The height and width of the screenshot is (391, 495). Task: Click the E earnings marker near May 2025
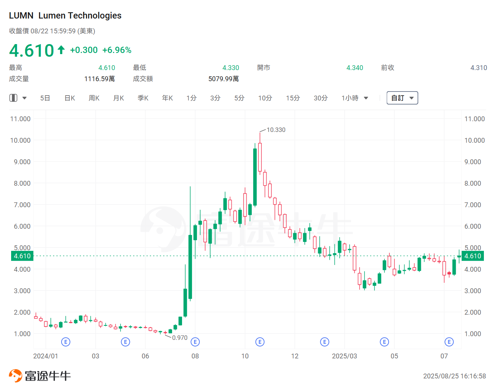pyautogui.click(x=384, y=342)
